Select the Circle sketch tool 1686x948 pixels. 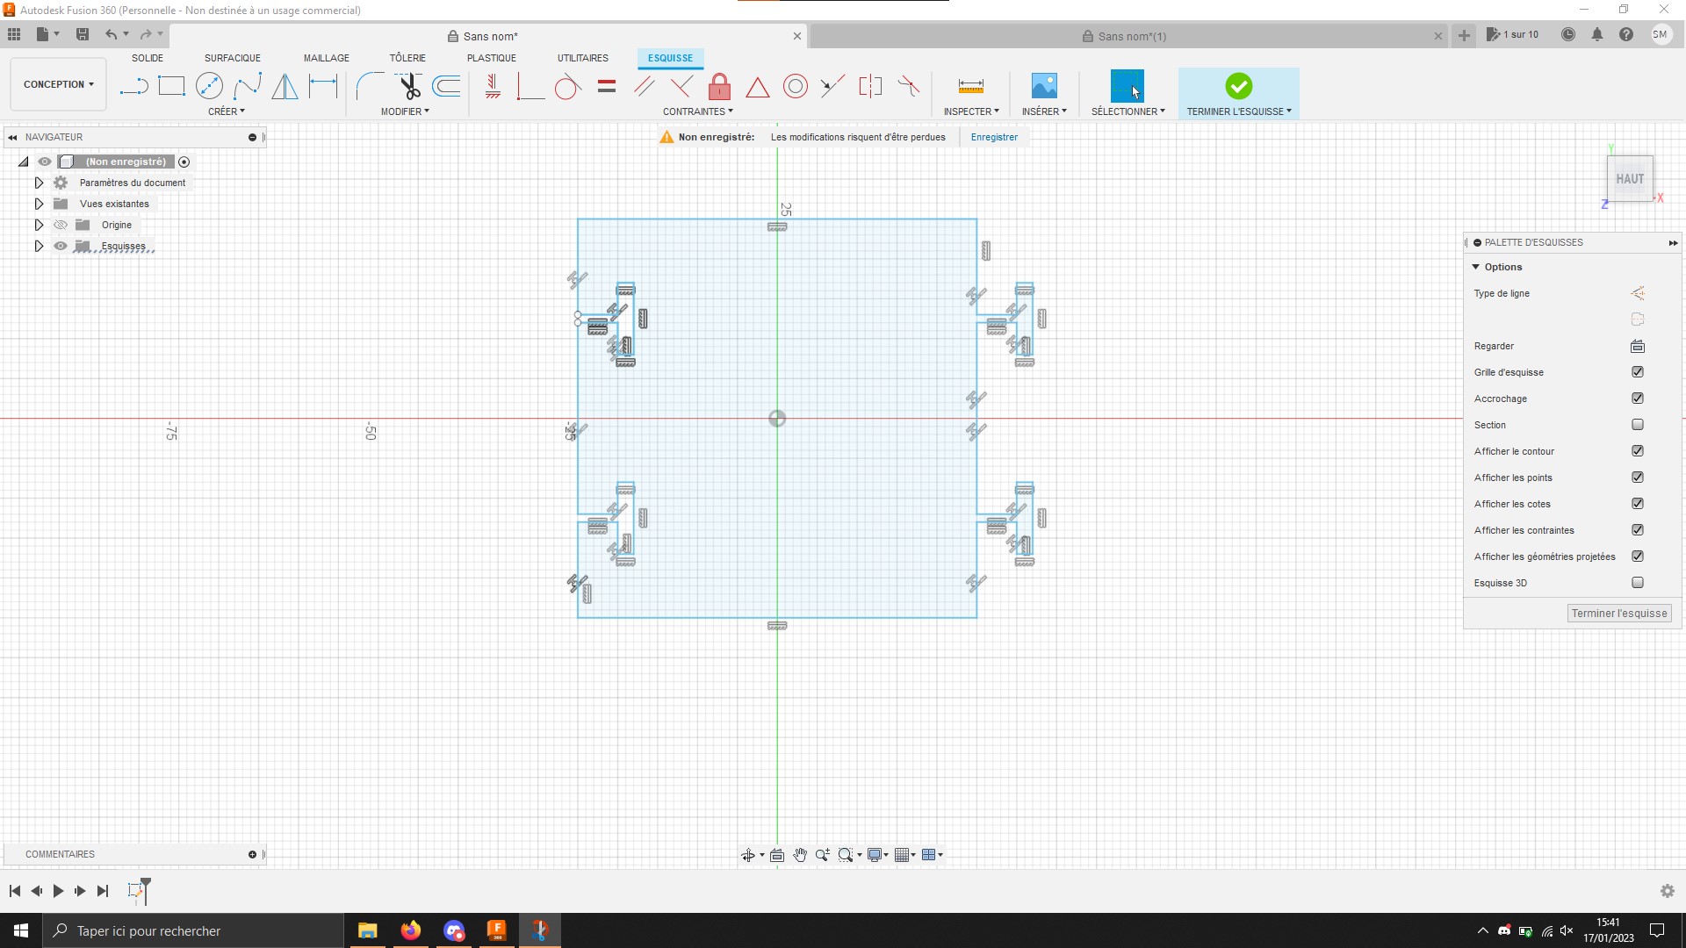(x=209, y=86)
